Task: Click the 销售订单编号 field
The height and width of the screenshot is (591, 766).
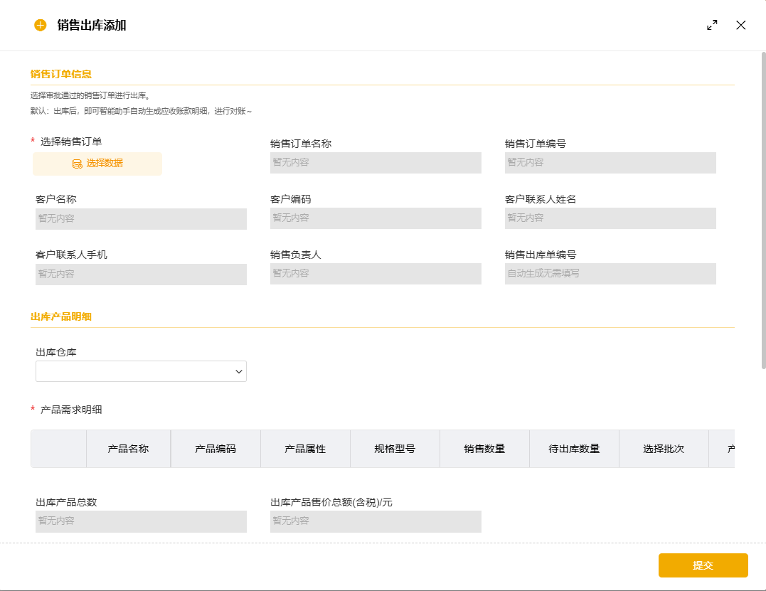Action: click(x=610, y=163)
